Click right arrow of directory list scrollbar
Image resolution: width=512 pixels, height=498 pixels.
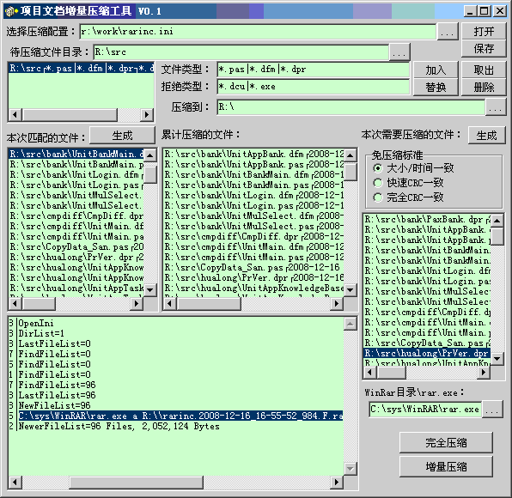pyautogui.click(x=147, y=114)
